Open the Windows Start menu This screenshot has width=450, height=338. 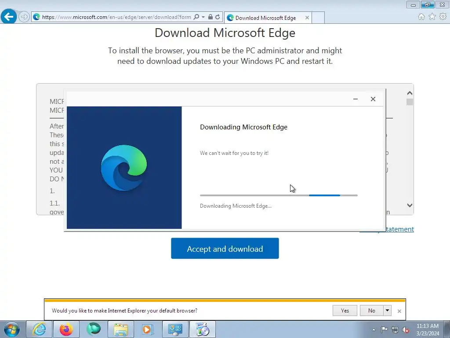[12, 329]
